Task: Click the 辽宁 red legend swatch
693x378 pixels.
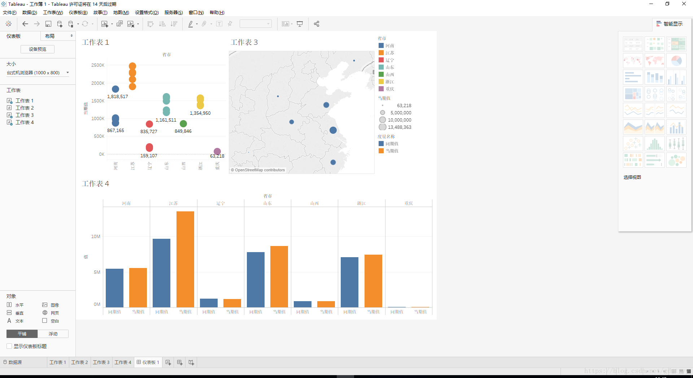Action: [381, 60]
